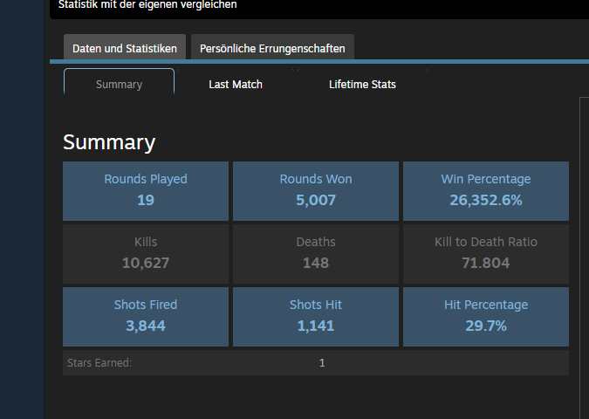Switch to the Lifetime Stats sub-tab
This screenshot has width=589, height=419.
click(x=362, y=85)
